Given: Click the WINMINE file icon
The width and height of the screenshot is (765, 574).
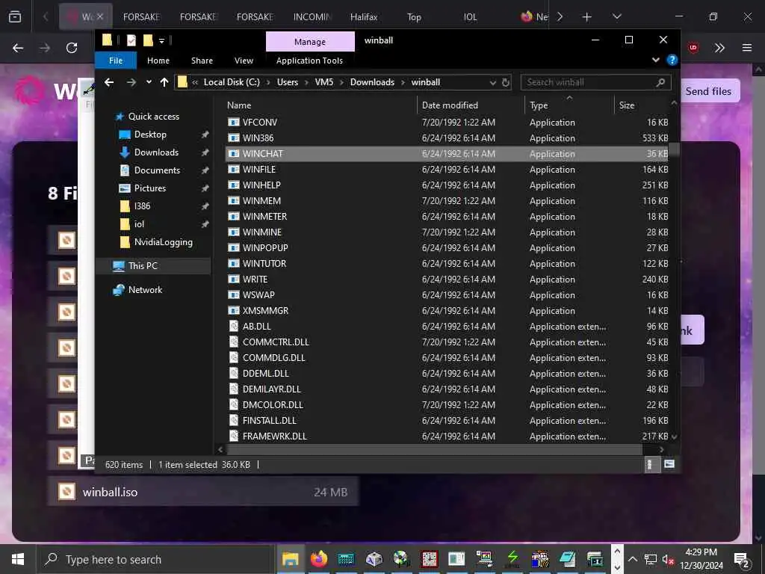Looking at the screenshot, I should click(234, 232).
